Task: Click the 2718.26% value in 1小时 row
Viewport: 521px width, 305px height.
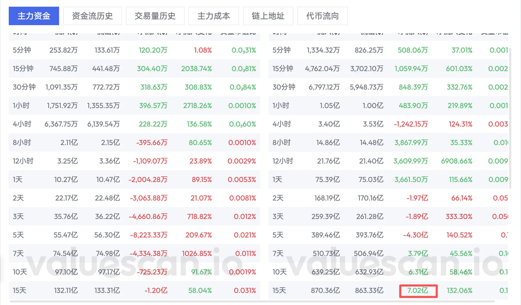Action: click(197, 106)
